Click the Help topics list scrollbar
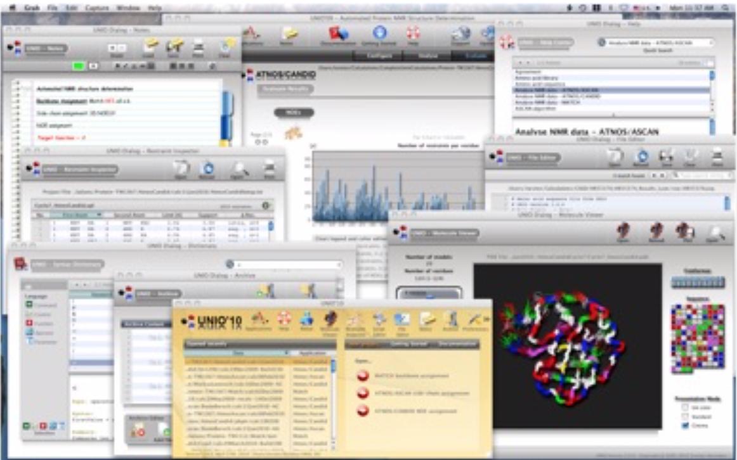Viewport: 737px width, 460px height. (x=712, y=91)
